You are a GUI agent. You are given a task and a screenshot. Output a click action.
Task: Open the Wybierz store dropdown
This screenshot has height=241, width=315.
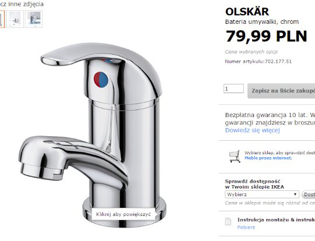click(x=262, y=194)
